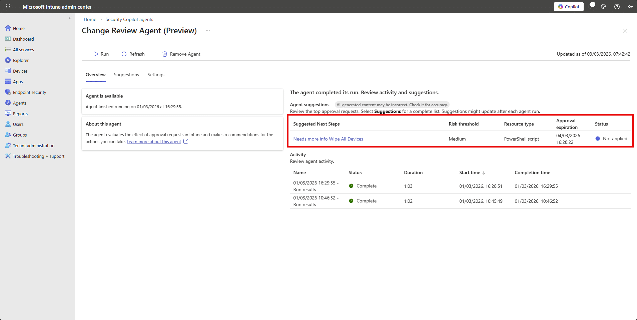637x320 pixels.
Task: Click the Copilot button
Action: point(569,7)
